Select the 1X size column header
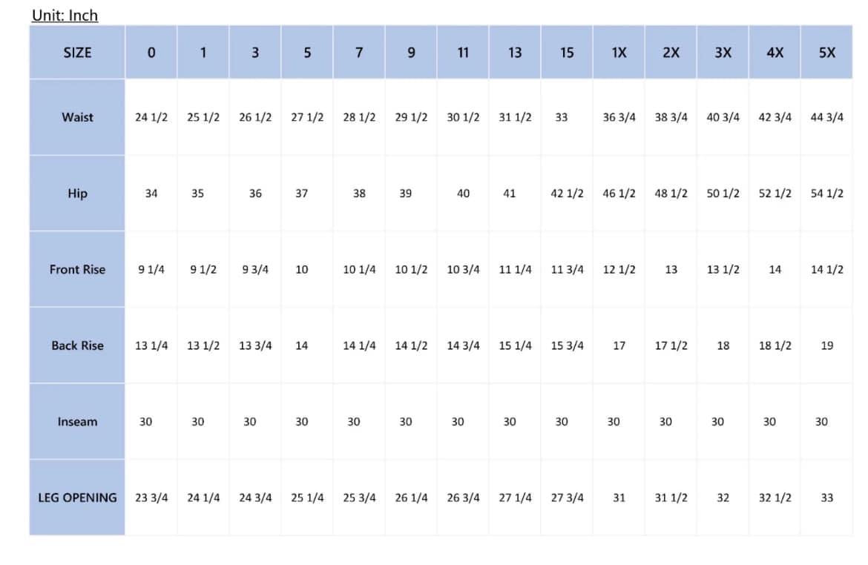Image resolution: width=868 pixels, height=565 pixels. pos(619,53)
